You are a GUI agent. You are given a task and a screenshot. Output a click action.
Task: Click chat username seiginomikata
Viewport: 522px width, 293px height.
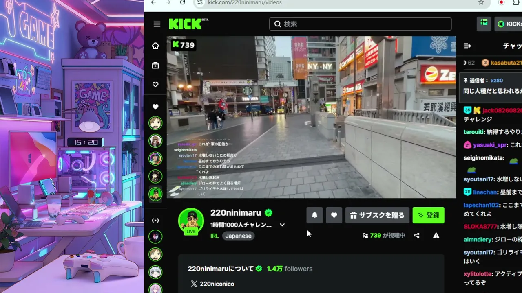point(484,158)
